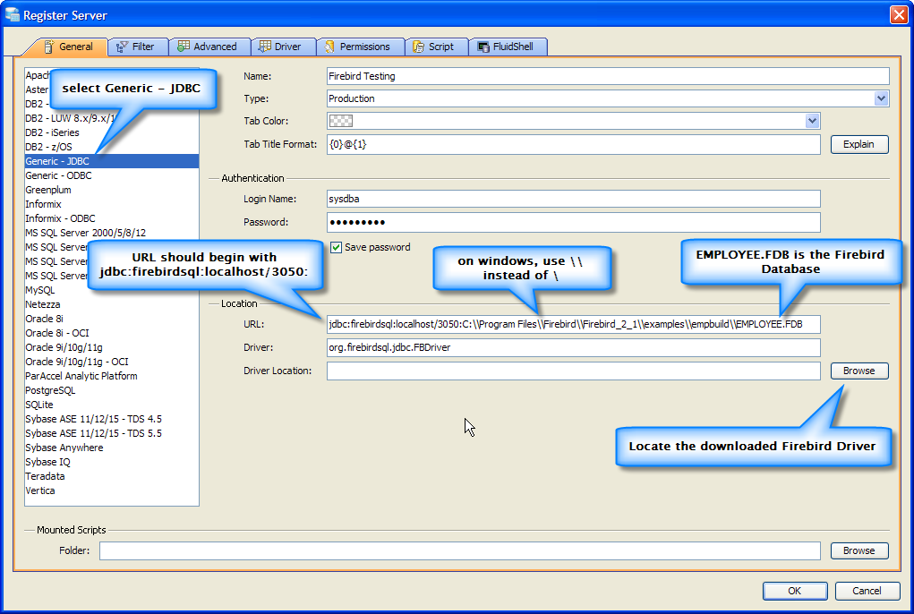Viewport: 914px width, 614px height.
Task: Click the Mounted Scripts Folder field
Action: pyautogui.click(x=460, y=550)
